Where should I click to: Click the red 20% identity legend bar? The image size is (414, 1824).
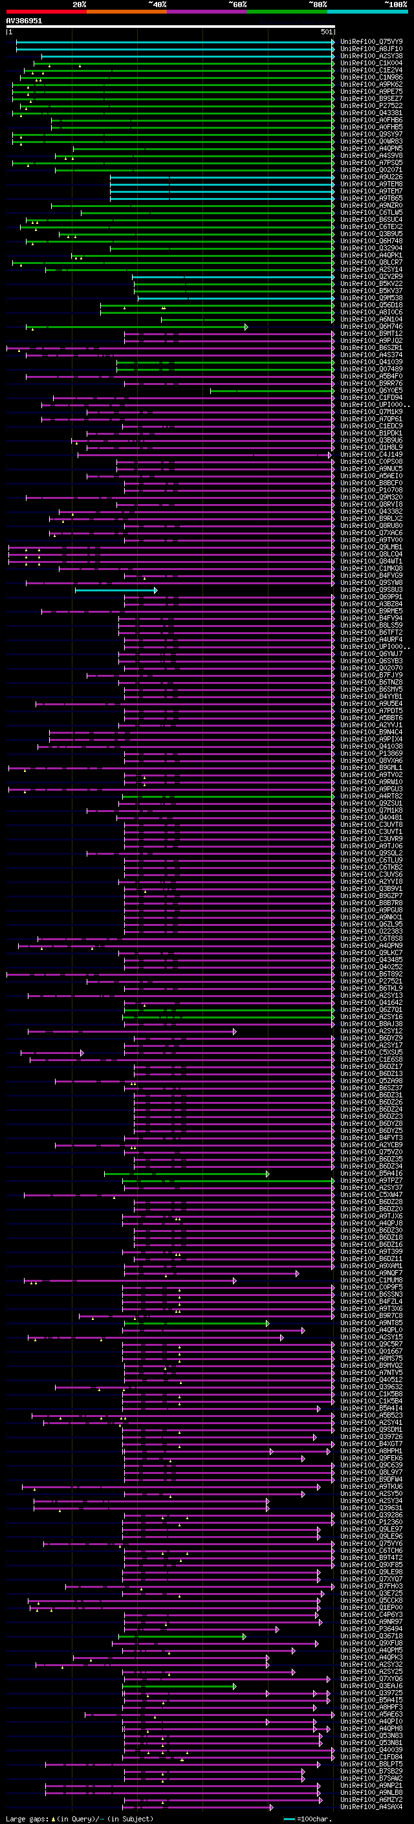point(46,12)
